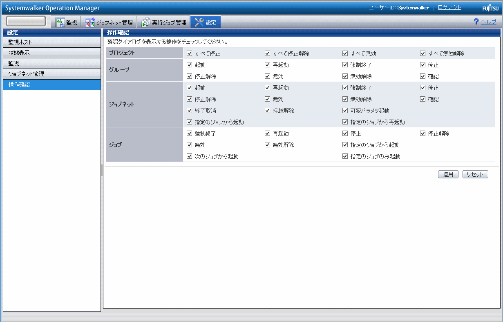Toggle ジョブ 無効解除 checkbox

pyautogui.click(x=267, y=144)
